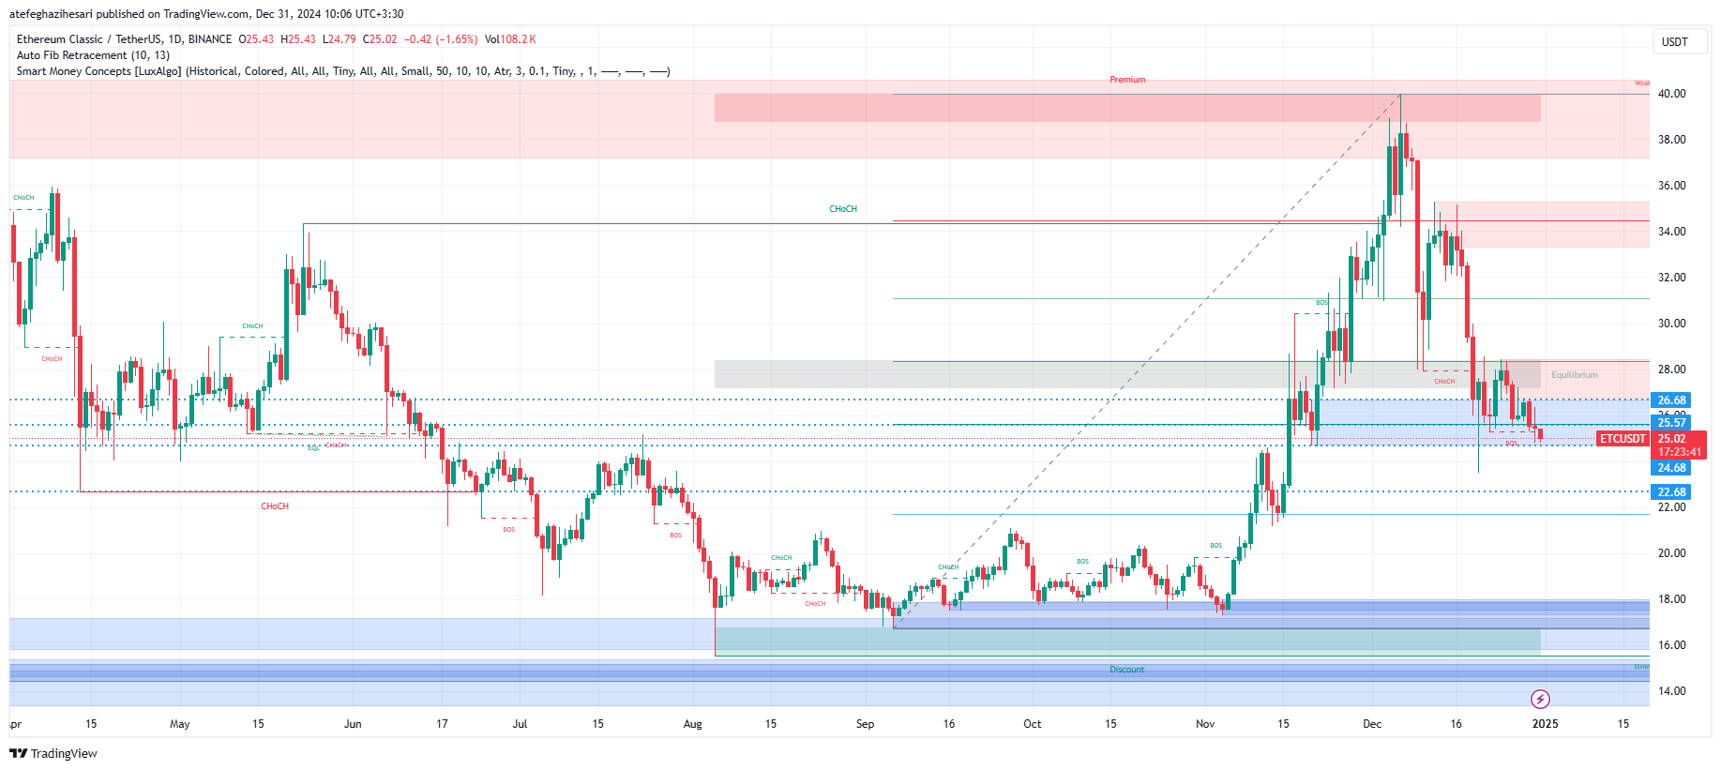
Task: Click the low value L24.79
Action: [339, 39]
